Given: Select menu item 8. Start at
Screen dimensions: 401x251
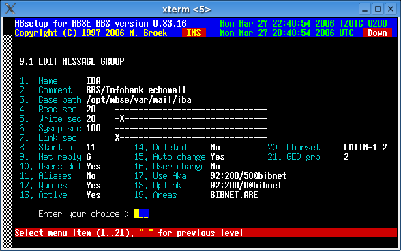Looking at the screenshot, I should click(x=48, y=147).
